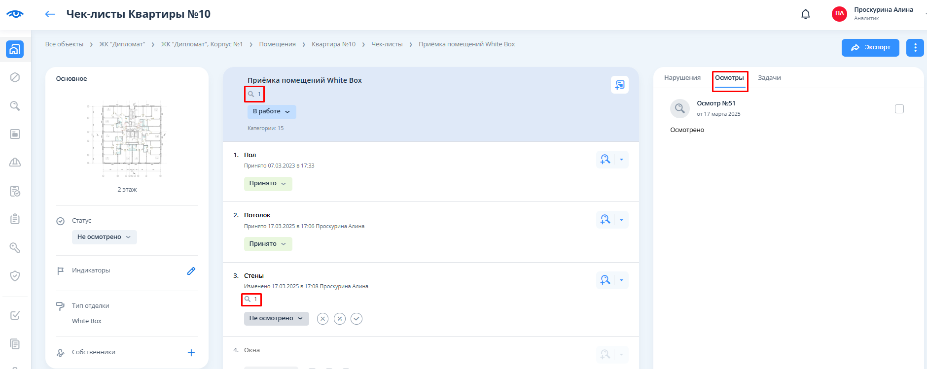This screenshot has width=927, height=369.
Task: Switch to the Задачи tab
Action: coord(769,78)
